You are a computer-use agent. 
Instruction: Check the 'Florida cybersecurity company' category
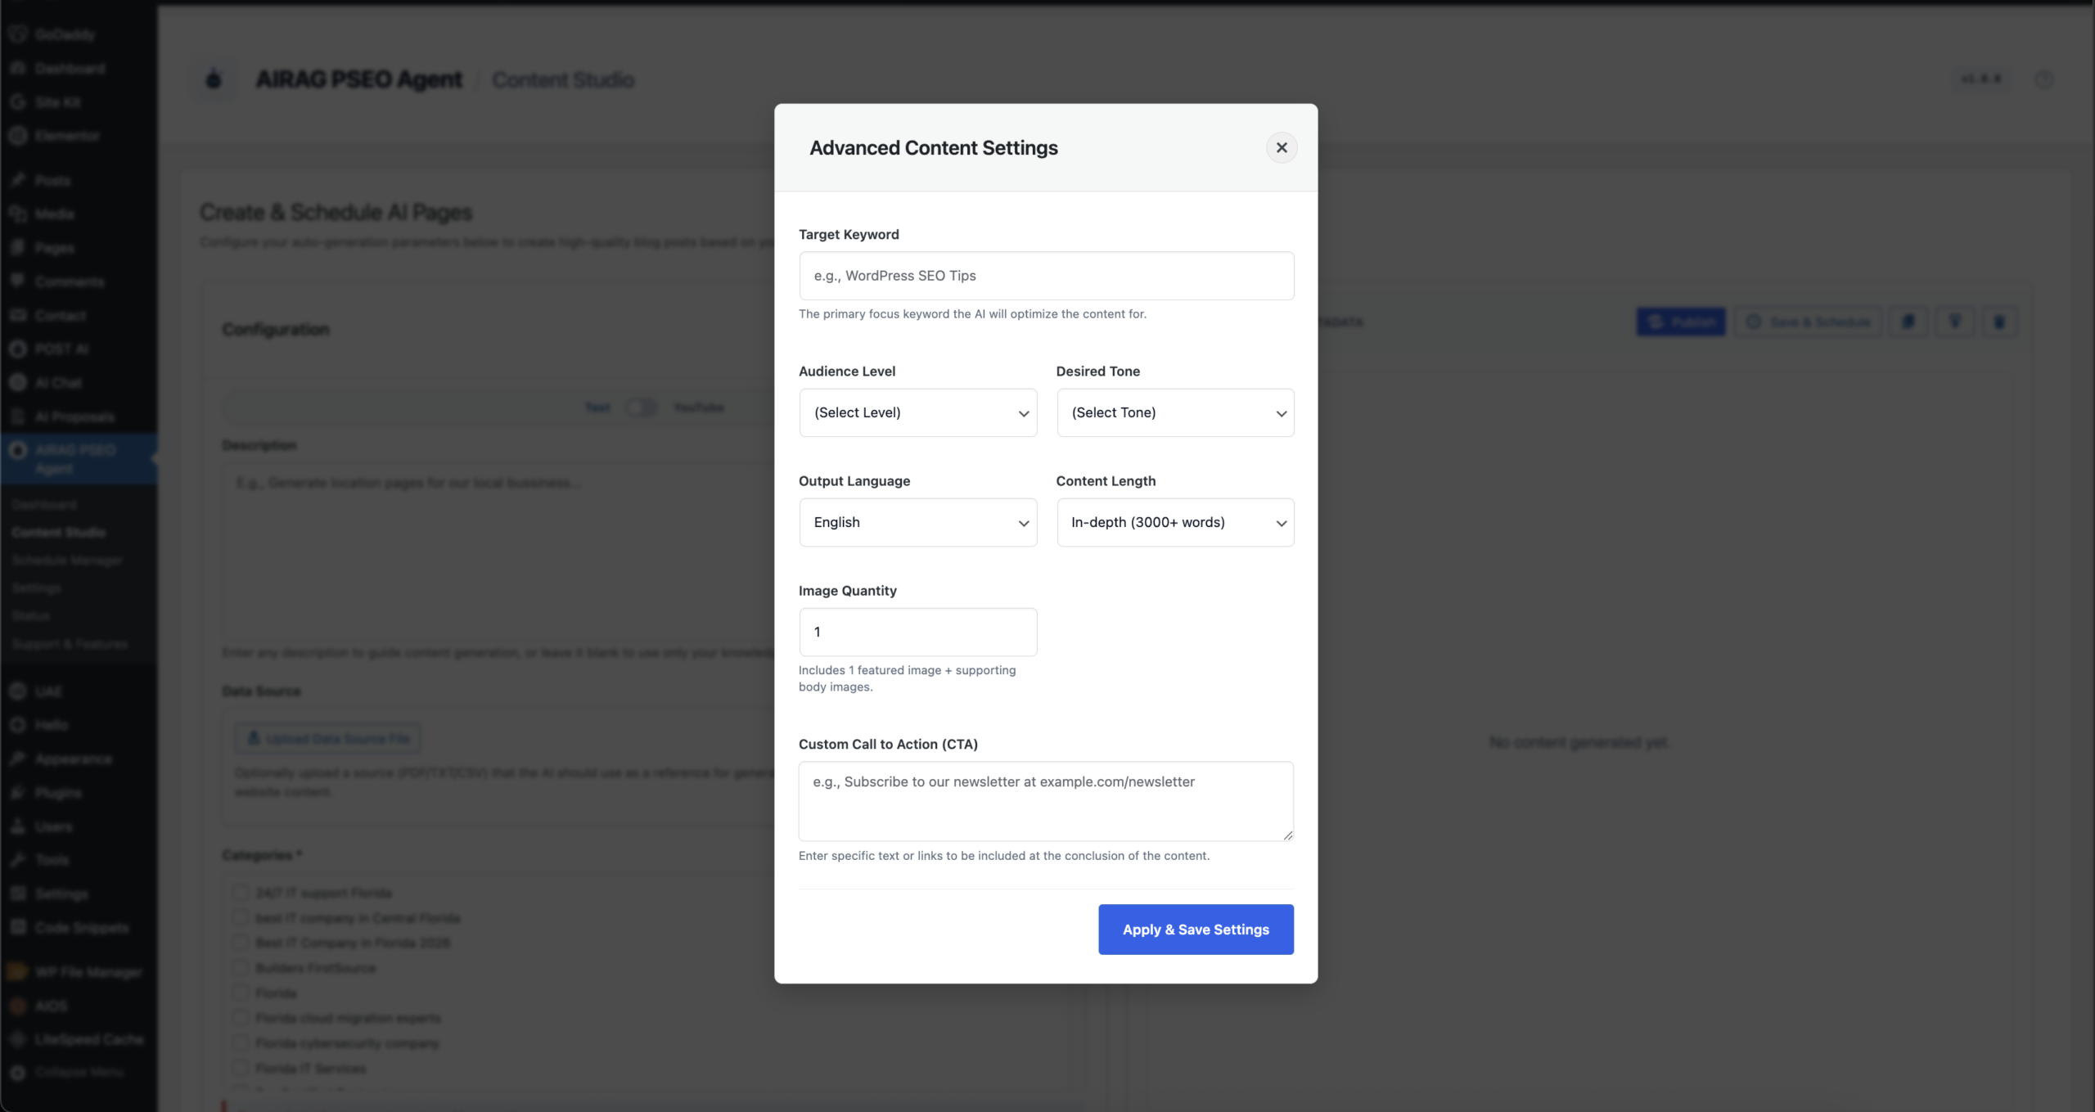240,1043
